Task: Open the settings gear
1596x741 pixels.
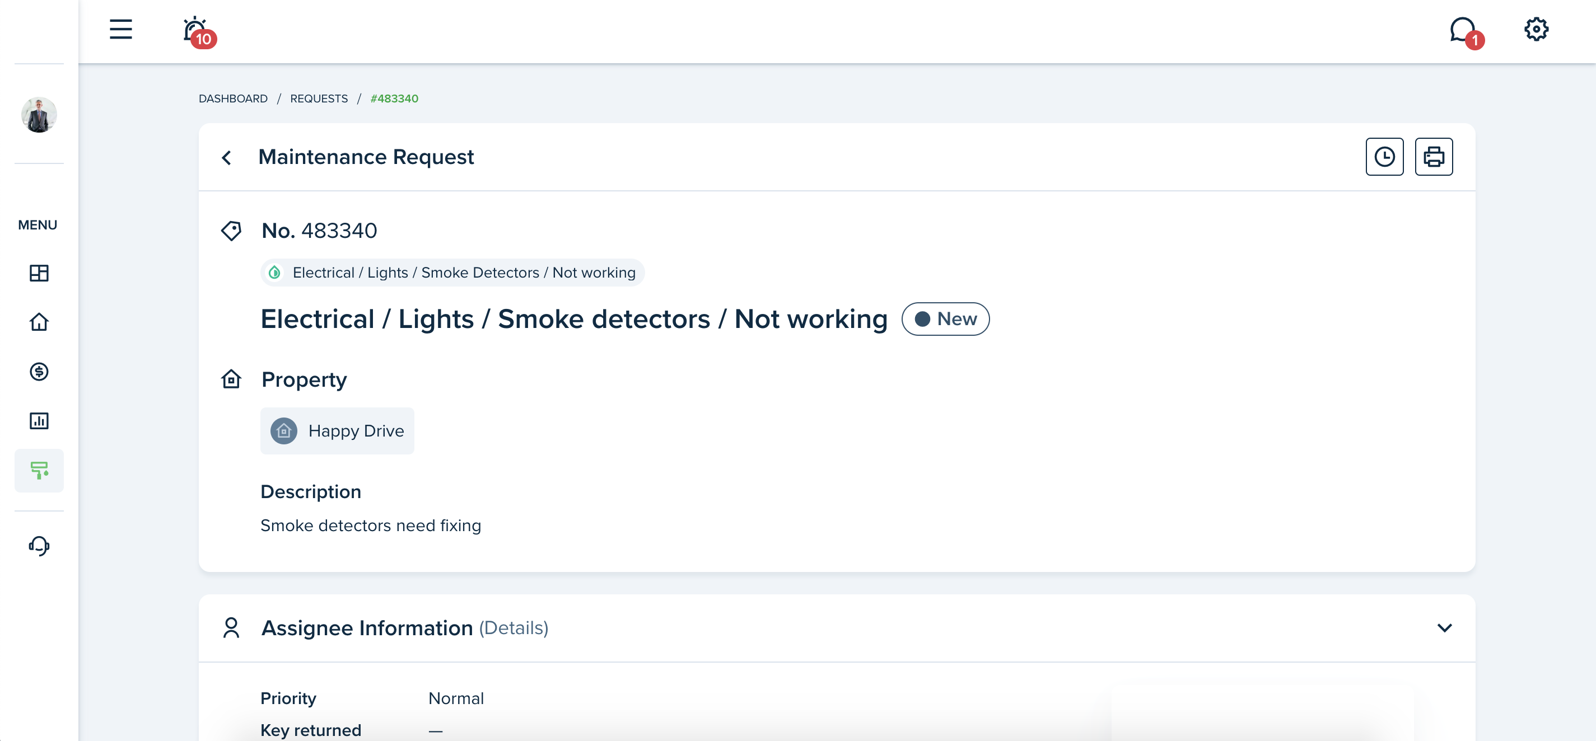Action: point(1536,29)
